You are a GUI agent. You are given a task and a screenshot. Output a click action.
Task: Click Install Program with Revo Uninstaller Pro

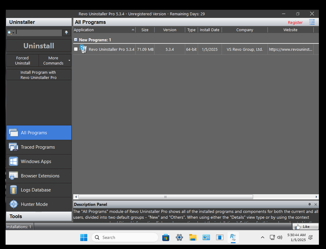pyautogui.click(x=39, y=75)
